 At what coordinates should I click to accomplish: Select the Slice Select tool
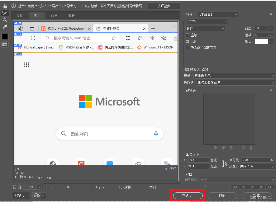pos(5,13)
